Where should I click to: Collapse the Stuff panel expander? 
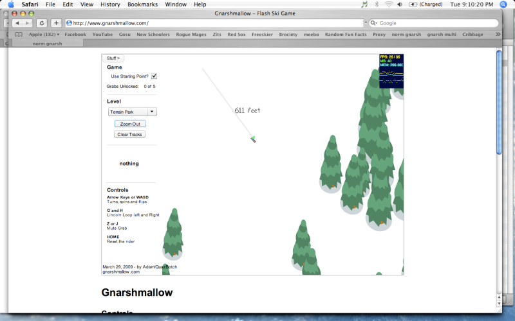113,58
